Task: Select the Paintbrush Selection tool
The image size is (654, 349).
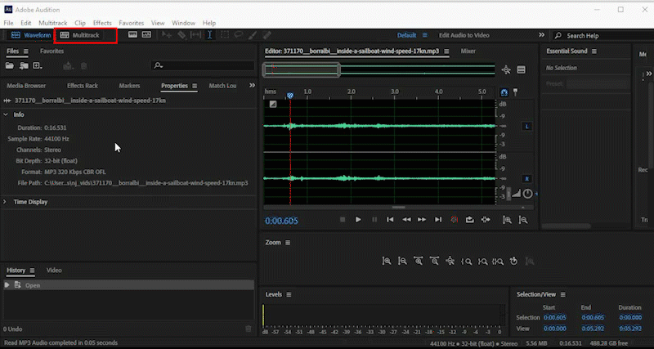Action: point(254,35)
